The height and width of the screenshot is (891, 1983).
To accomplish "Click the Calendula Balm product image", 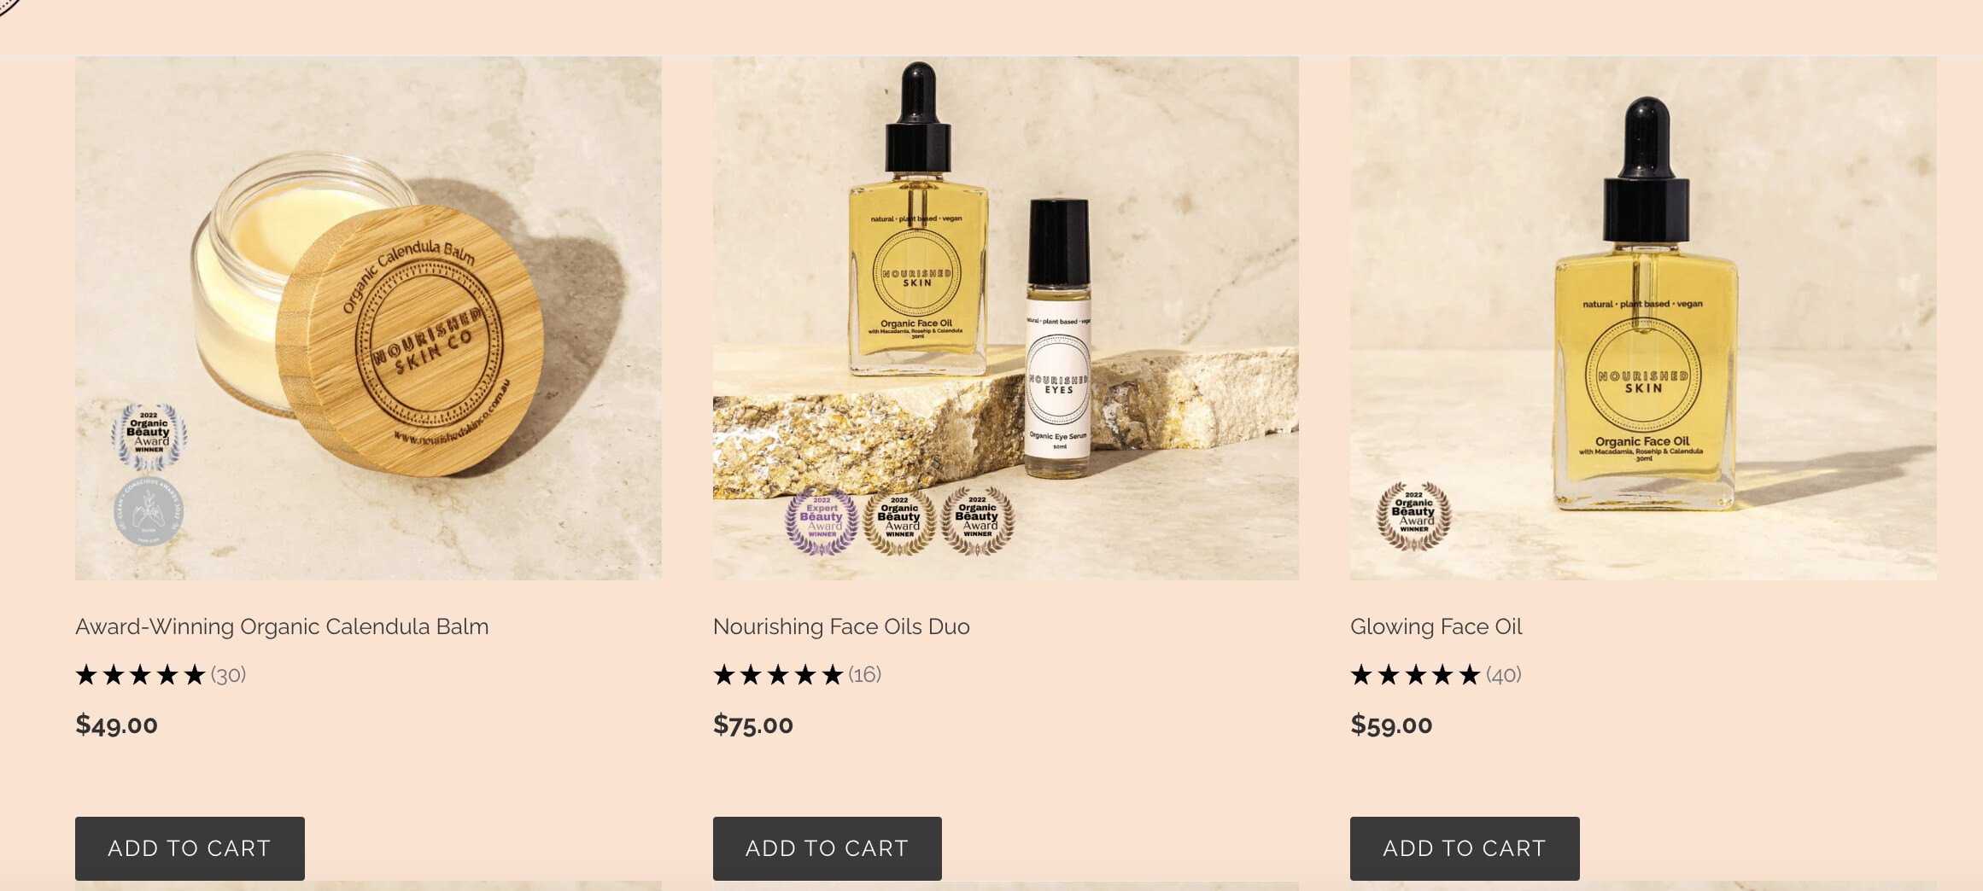I will (368, 318).
